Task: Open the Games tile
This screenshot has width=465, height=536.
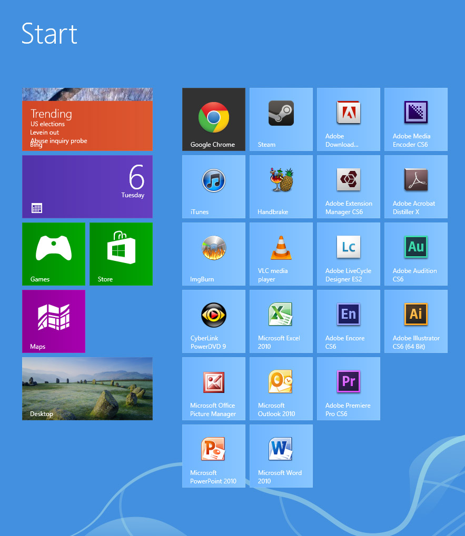Action: (x=53, y=254)
